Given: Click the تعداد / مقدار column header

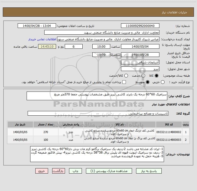Looking at the screenshot, I should click(46, 124).
